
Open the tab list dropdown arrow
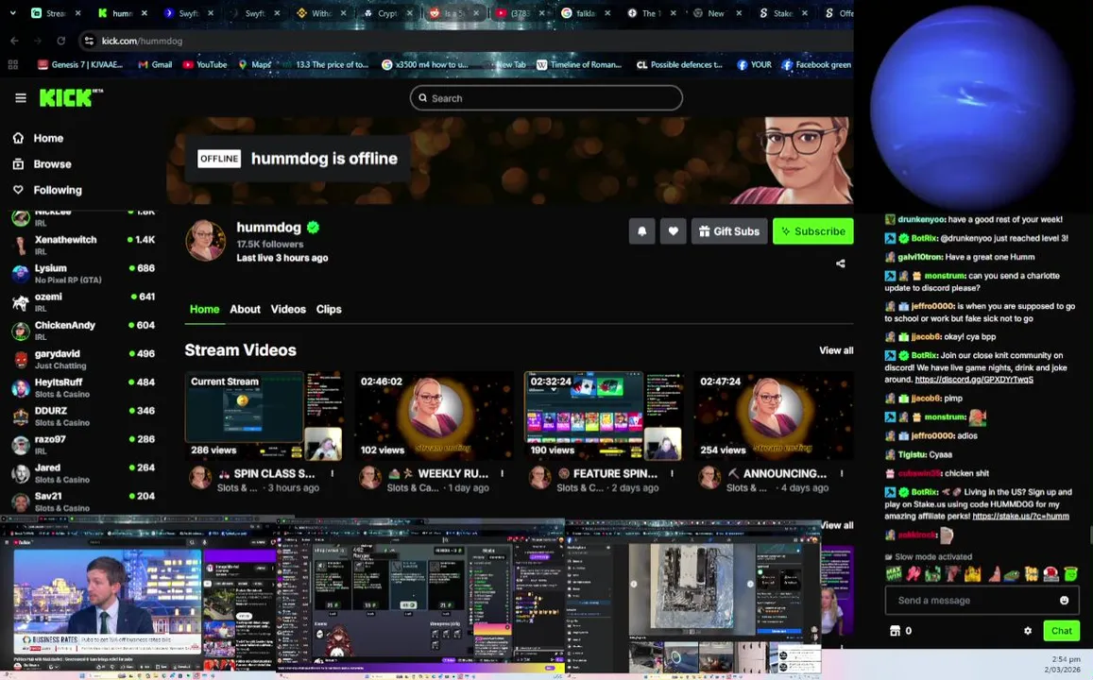click(x=12, y=13)
